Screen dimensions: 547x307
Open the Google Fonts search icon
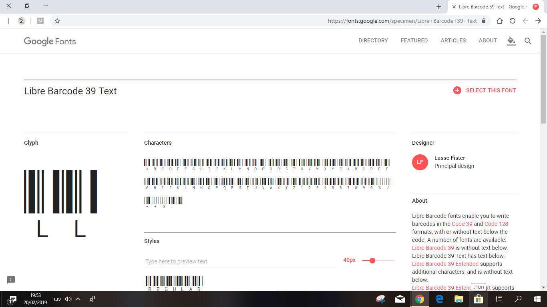(528, 41)
